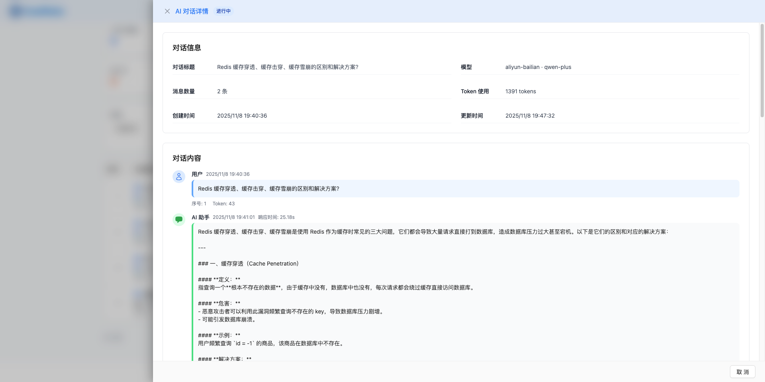Viewport: 765px width, 382px height.
Task: Click the Token: 43 label under user message
Action: tap(224, 204)
